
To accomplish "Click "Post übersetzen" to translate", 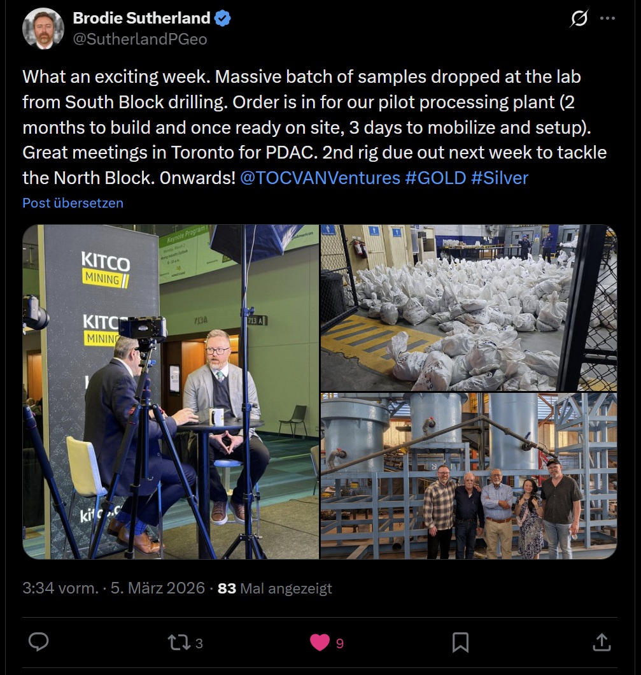I will [73, 203].
